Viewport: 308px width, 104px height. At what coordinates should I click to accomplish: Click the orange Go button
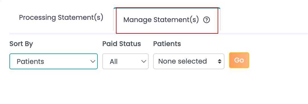click(239, 60)
